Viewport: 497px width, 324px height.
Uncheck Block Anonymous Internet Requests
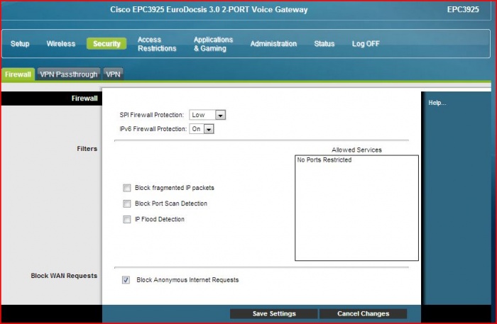point(126,280)
